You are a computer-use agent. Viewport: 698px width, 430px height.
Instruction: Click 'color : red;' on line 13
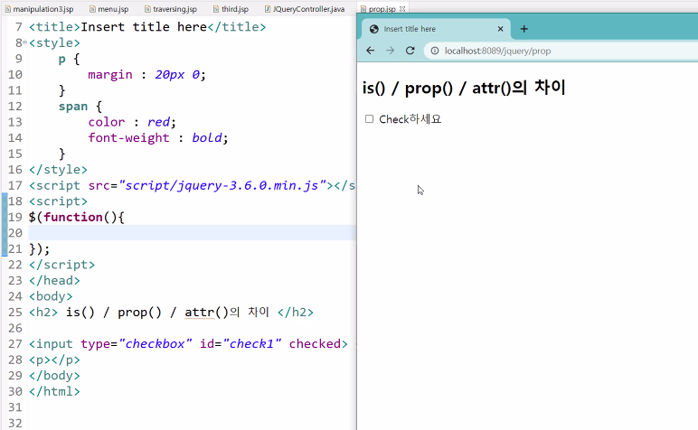coord(132,122)
